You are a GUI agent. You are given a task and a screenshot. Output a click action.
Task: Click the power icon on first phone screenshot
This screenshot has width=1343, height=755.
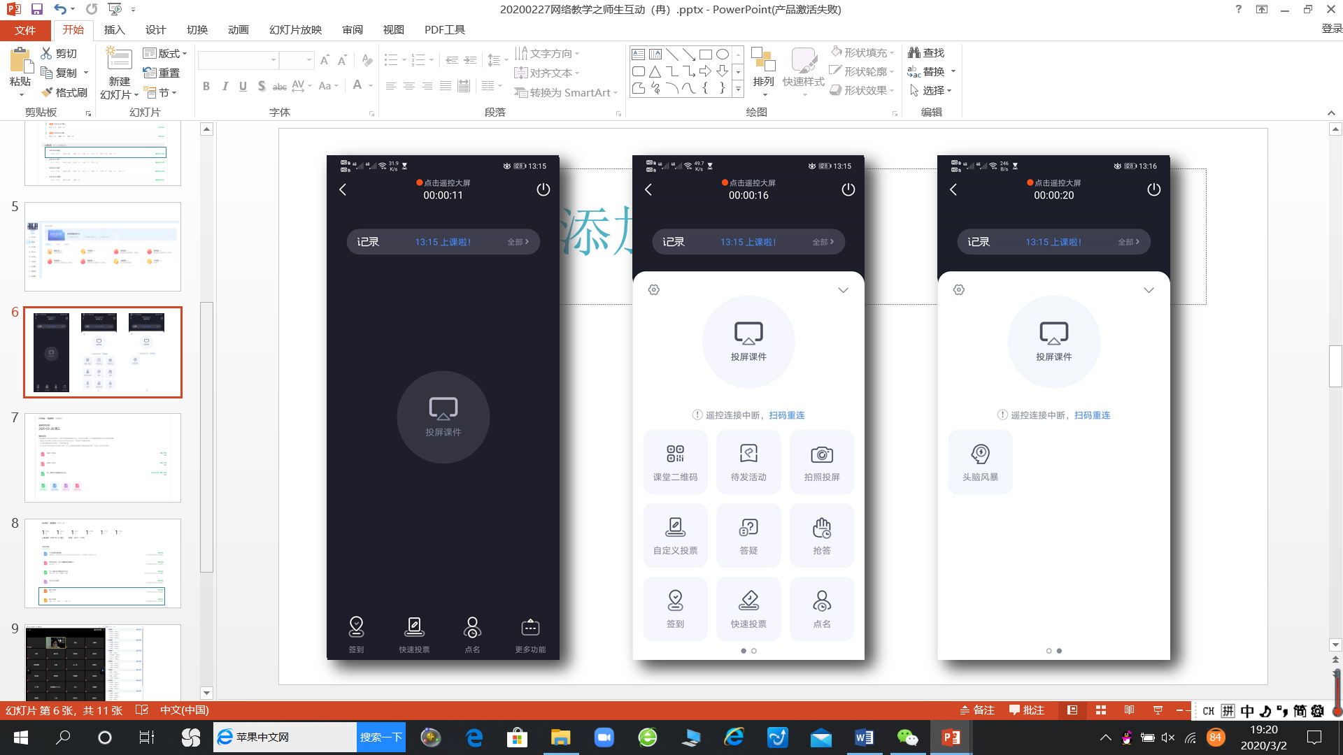tap(543, 189)
